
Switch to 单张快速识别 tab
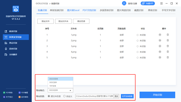pyautogui.click(x=57, y=10)
